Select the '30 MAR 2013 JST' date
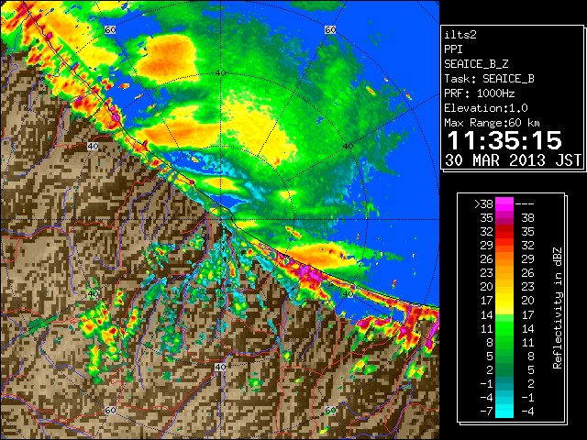The image size is (587, 440). tap(514, 160)
